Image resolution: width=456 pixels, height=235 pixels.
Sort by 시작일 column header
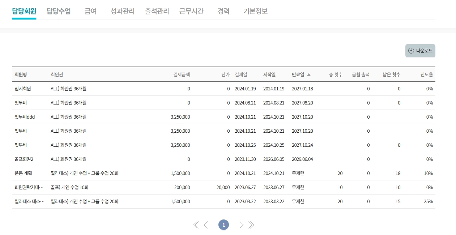[x=269, y=74]
